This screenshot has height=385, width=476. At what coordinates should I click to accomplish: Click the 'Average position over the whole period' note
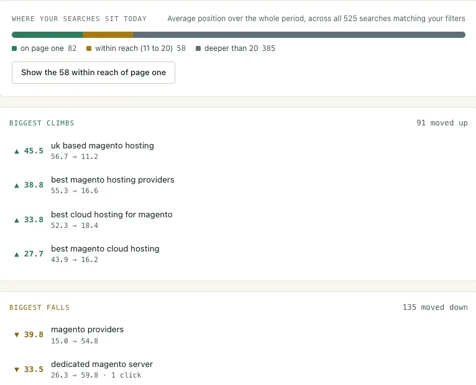[x=316, y=19]
